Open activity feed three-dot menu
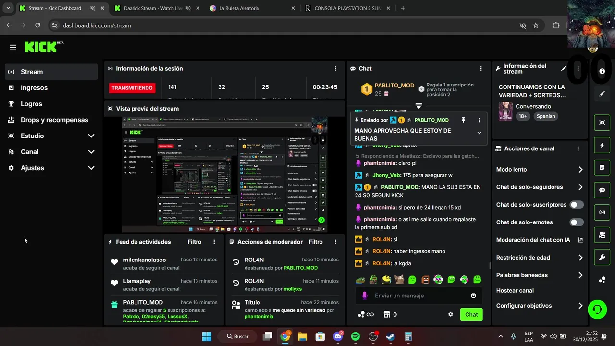Image resolution: width=615 pixels, height=346 pixels. pos(214,242)
